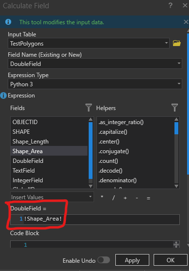Click the Helpers filter funnel icon

pos(174,108)
